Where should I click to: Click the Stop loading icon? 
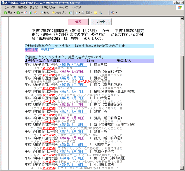(x=25, y=13)
